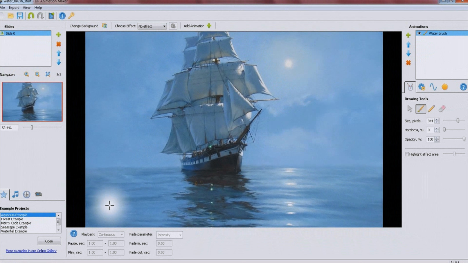Select the arrow pointer drawing tool
Screen dimensions: 468x263
(410, 109)
